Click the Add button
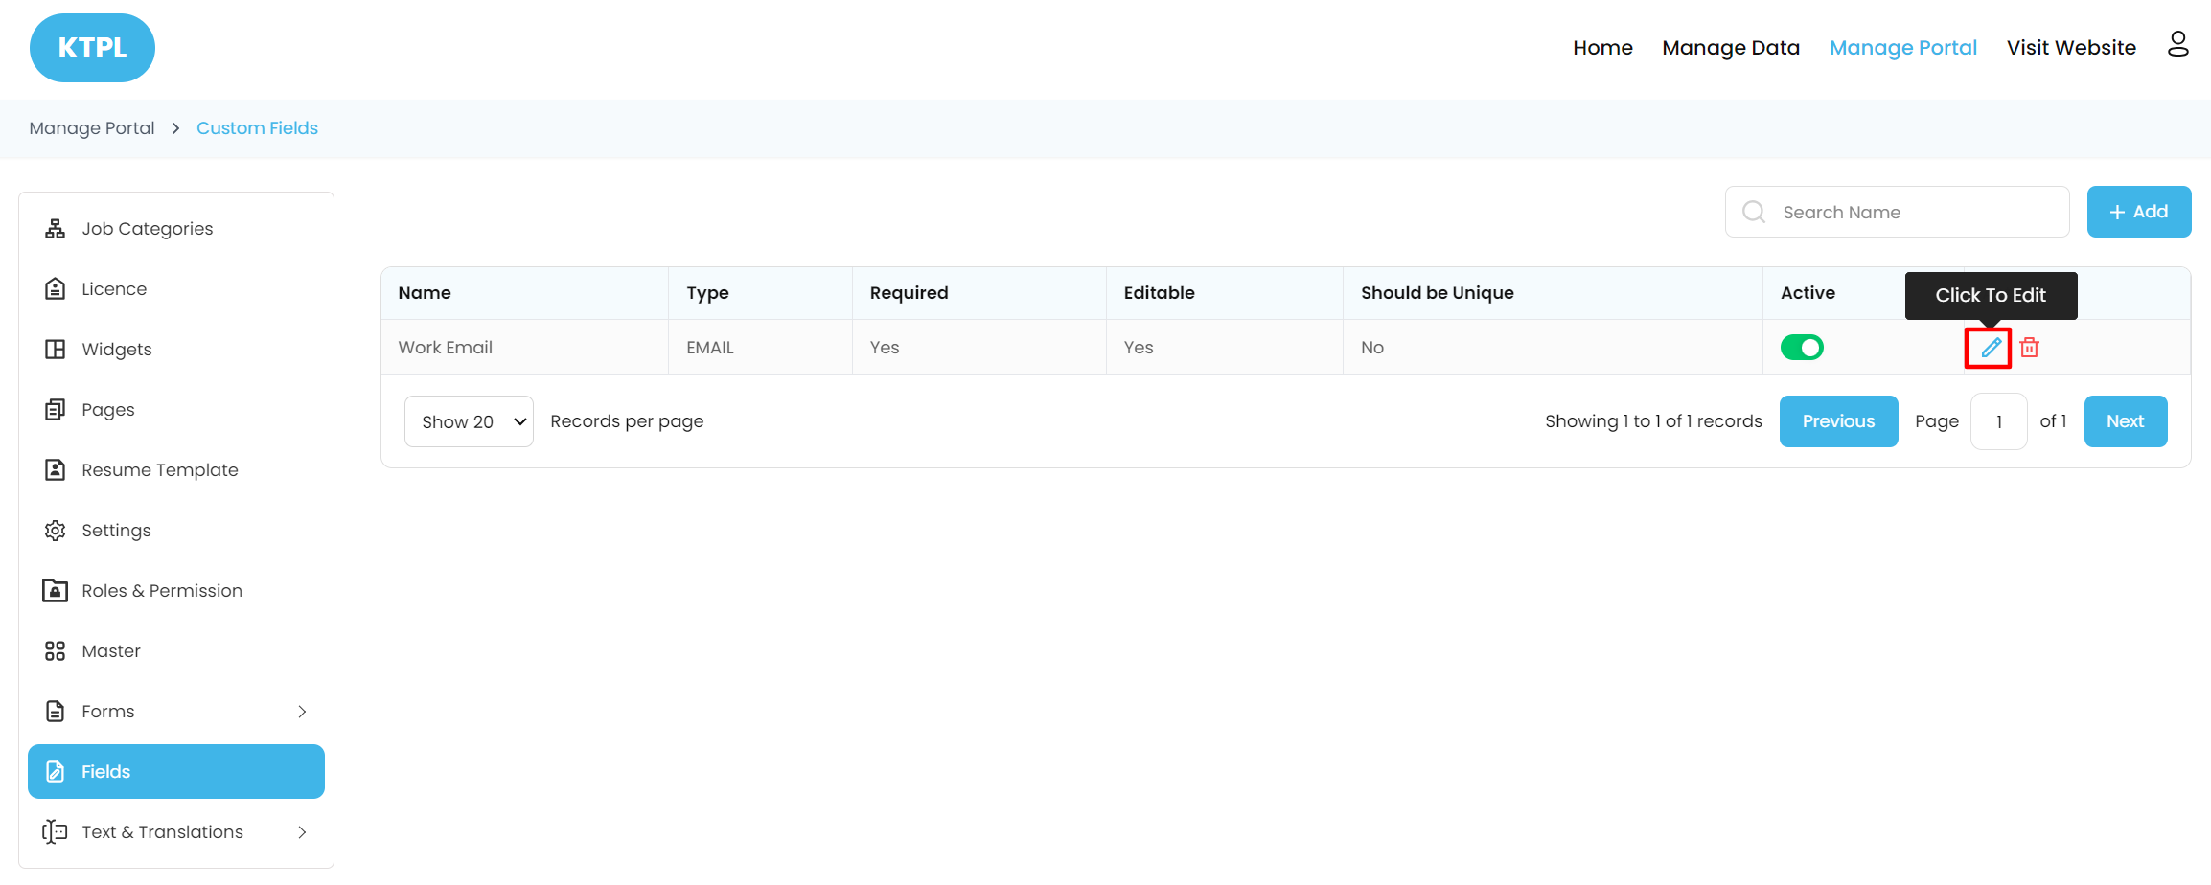 coord(2138,212)
